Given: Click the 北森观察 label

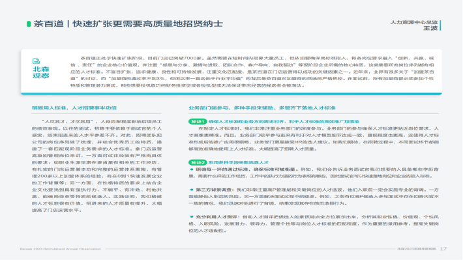Looking at the screenshot, I should coord(40,72).
